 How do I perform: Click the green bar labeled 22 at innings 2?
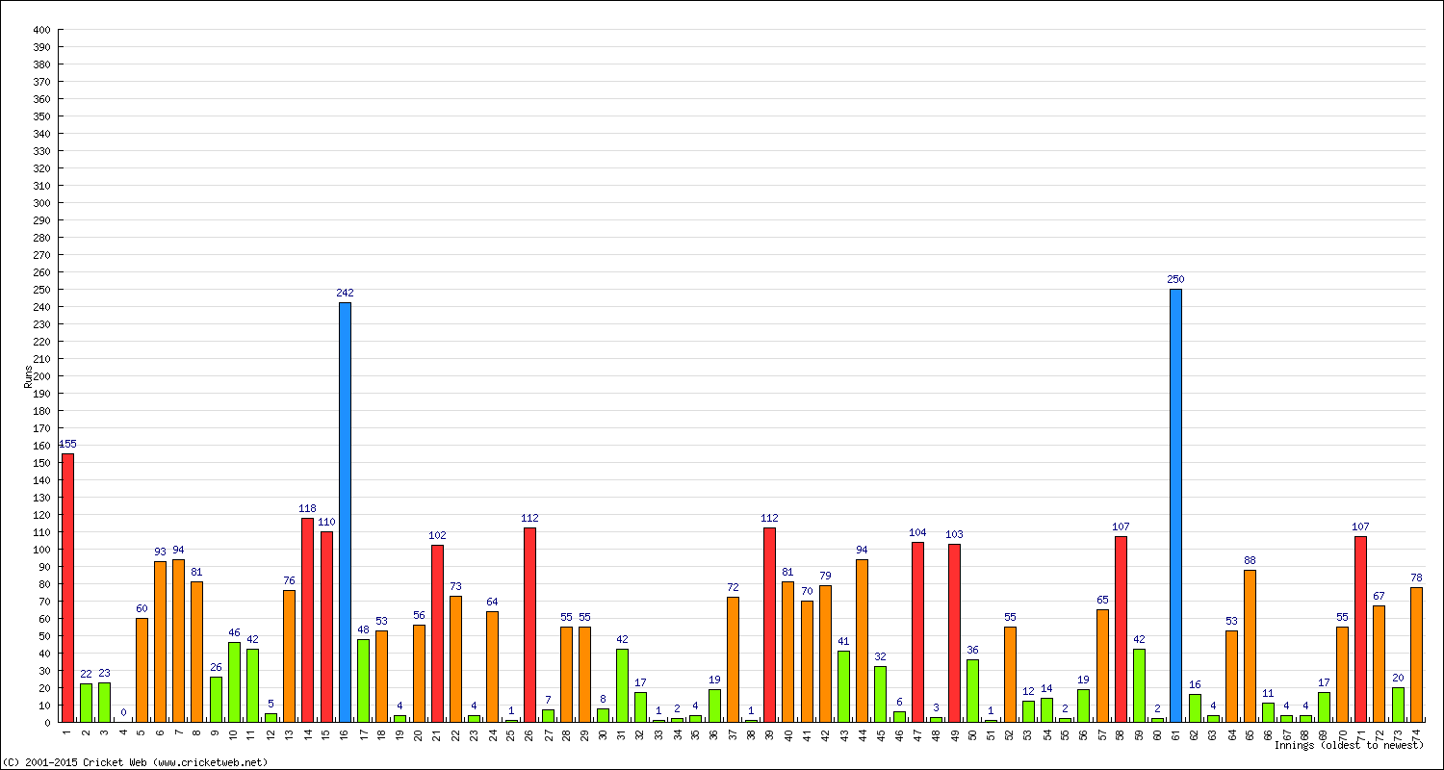(x=86, y=703)
